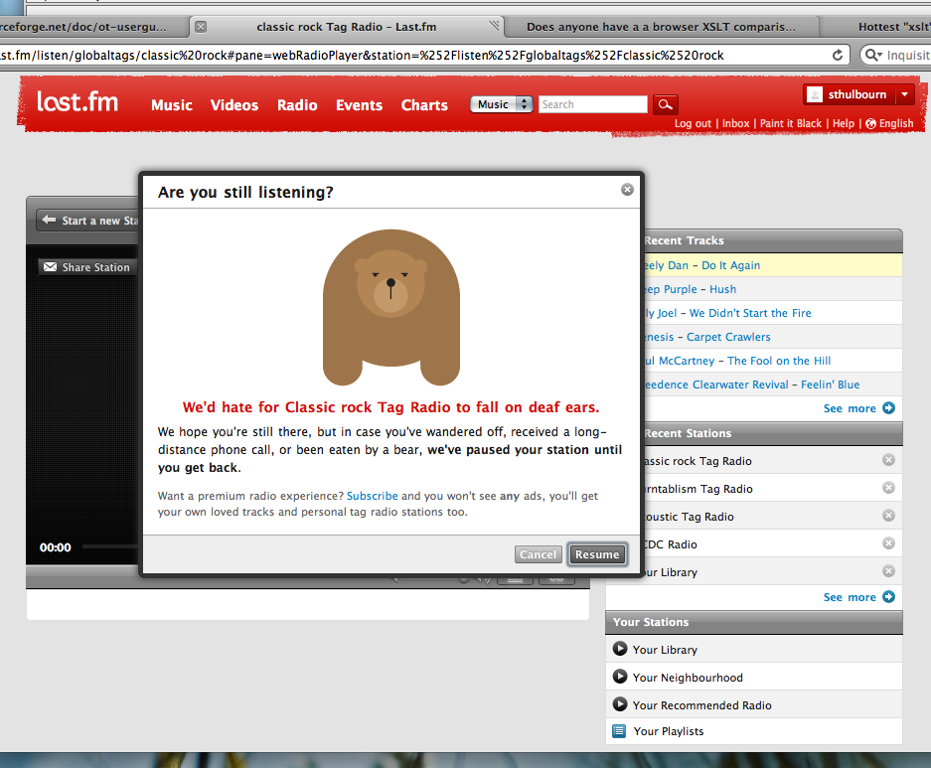This screenshot has height=768, width=931.
Task: Play Your Neighbourhood station
Action: tap(619, 678)
